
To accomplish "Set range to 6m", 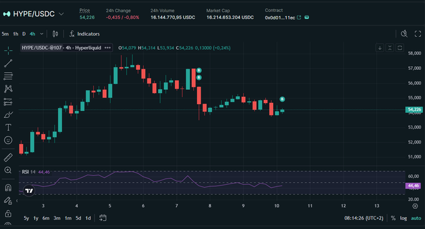I will point(46,218).
